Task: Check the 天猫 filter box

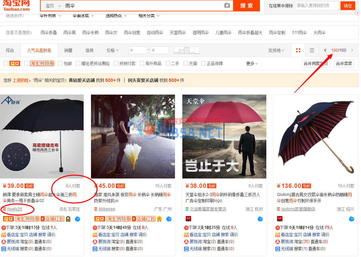Action: coord(185,63)
